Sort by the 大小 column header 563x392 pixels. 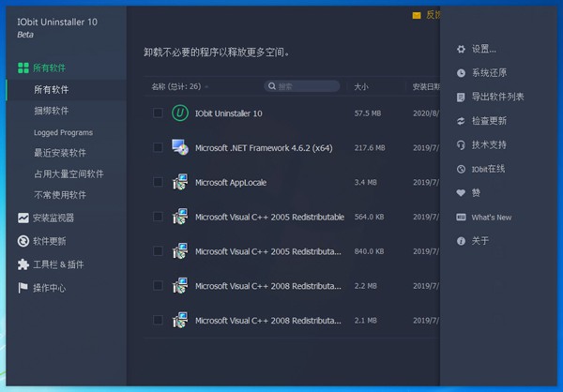[x=361, y=86]
